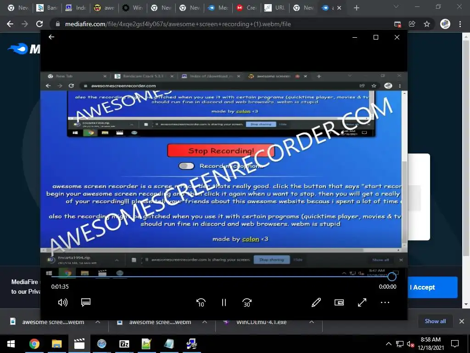Click the mediafire.com address bar
470x353 pixels.
point(222,24)
